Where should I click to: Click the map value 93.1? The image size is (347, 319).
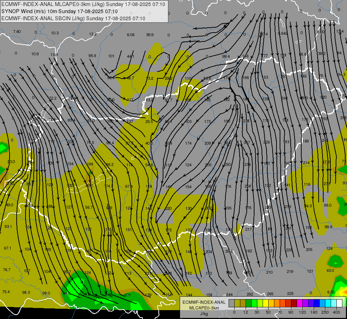pos(8,227)
